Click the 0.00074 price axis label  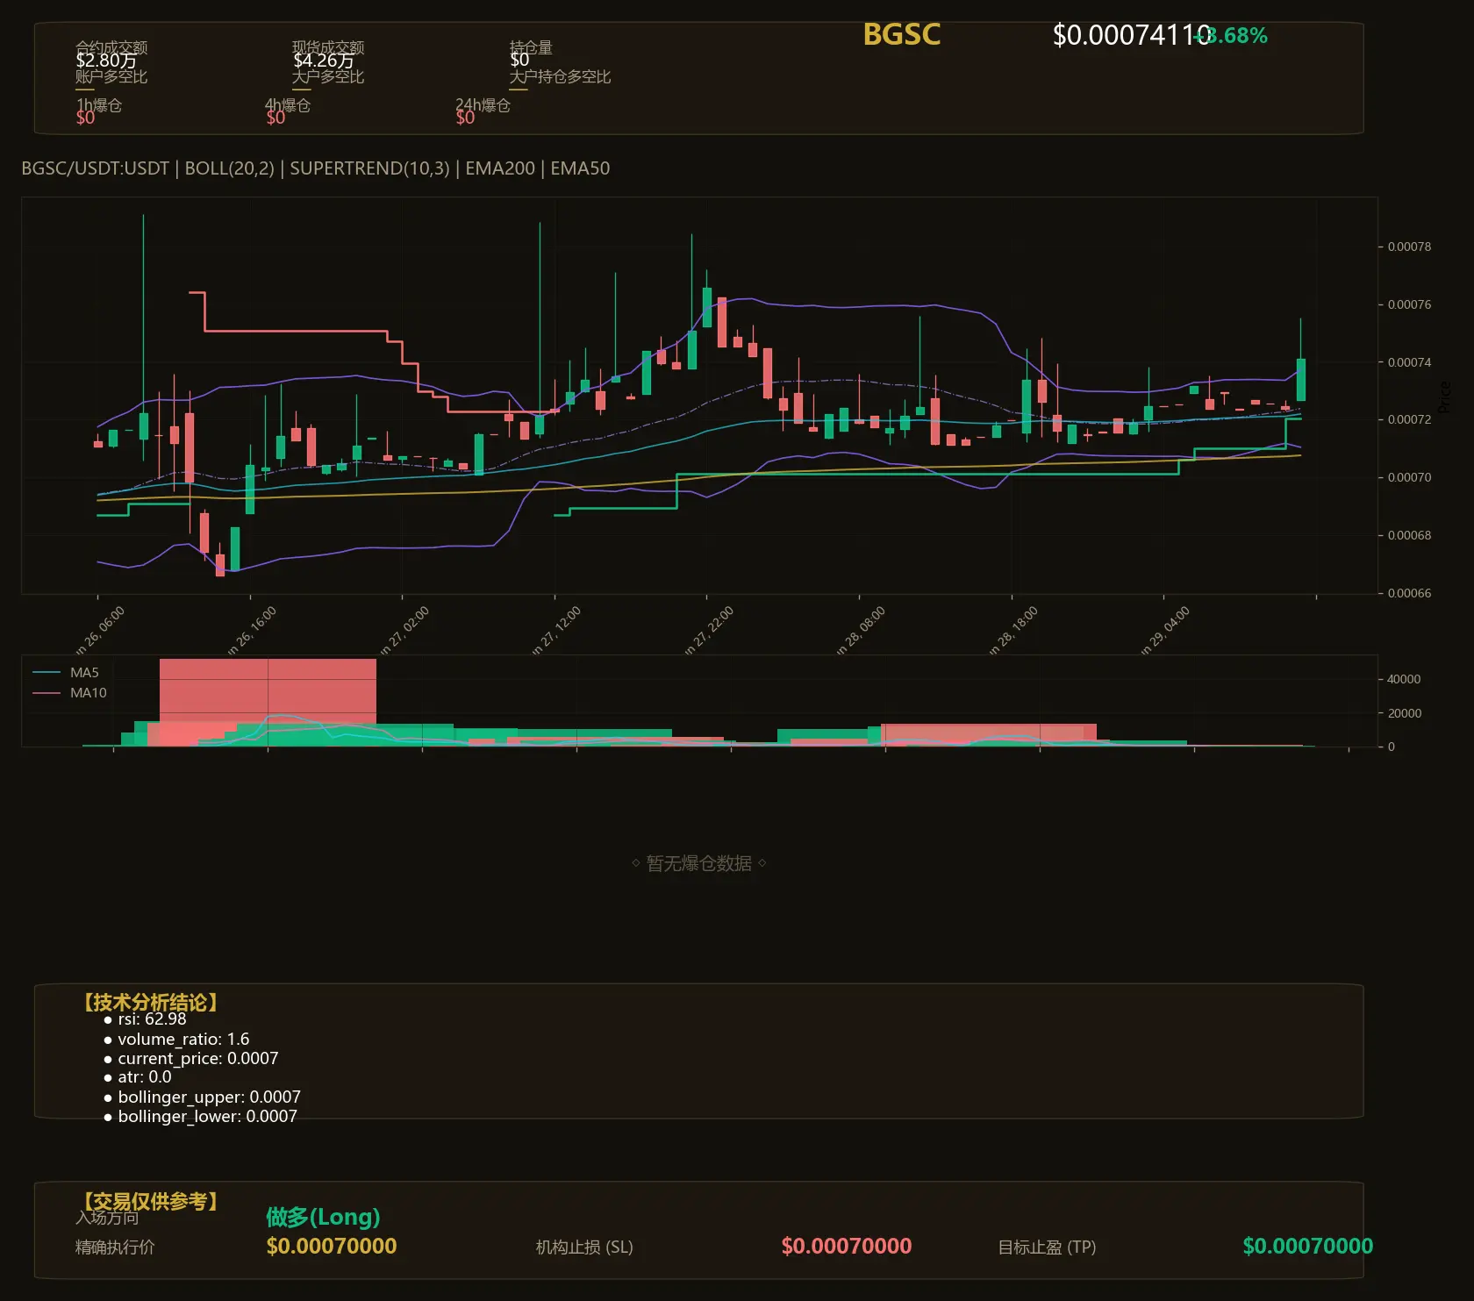click(1409, 362)
